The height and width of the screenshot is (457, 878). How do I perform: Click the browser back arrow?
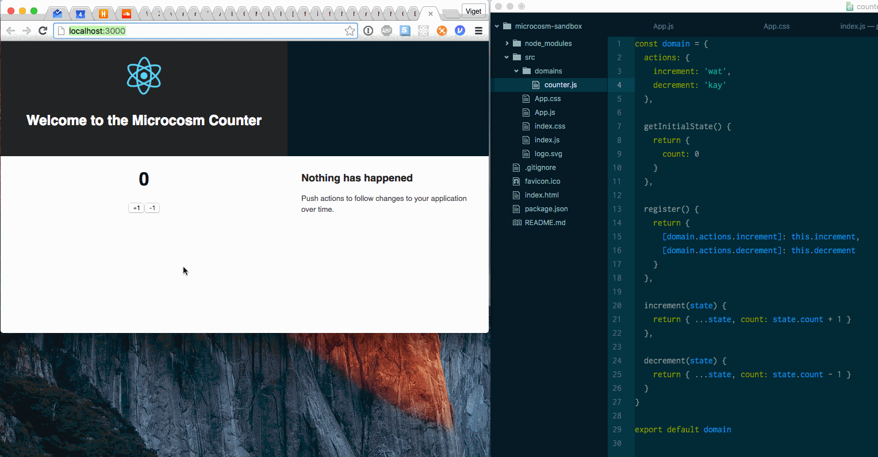pyautogui.click(x=10, y=31)
